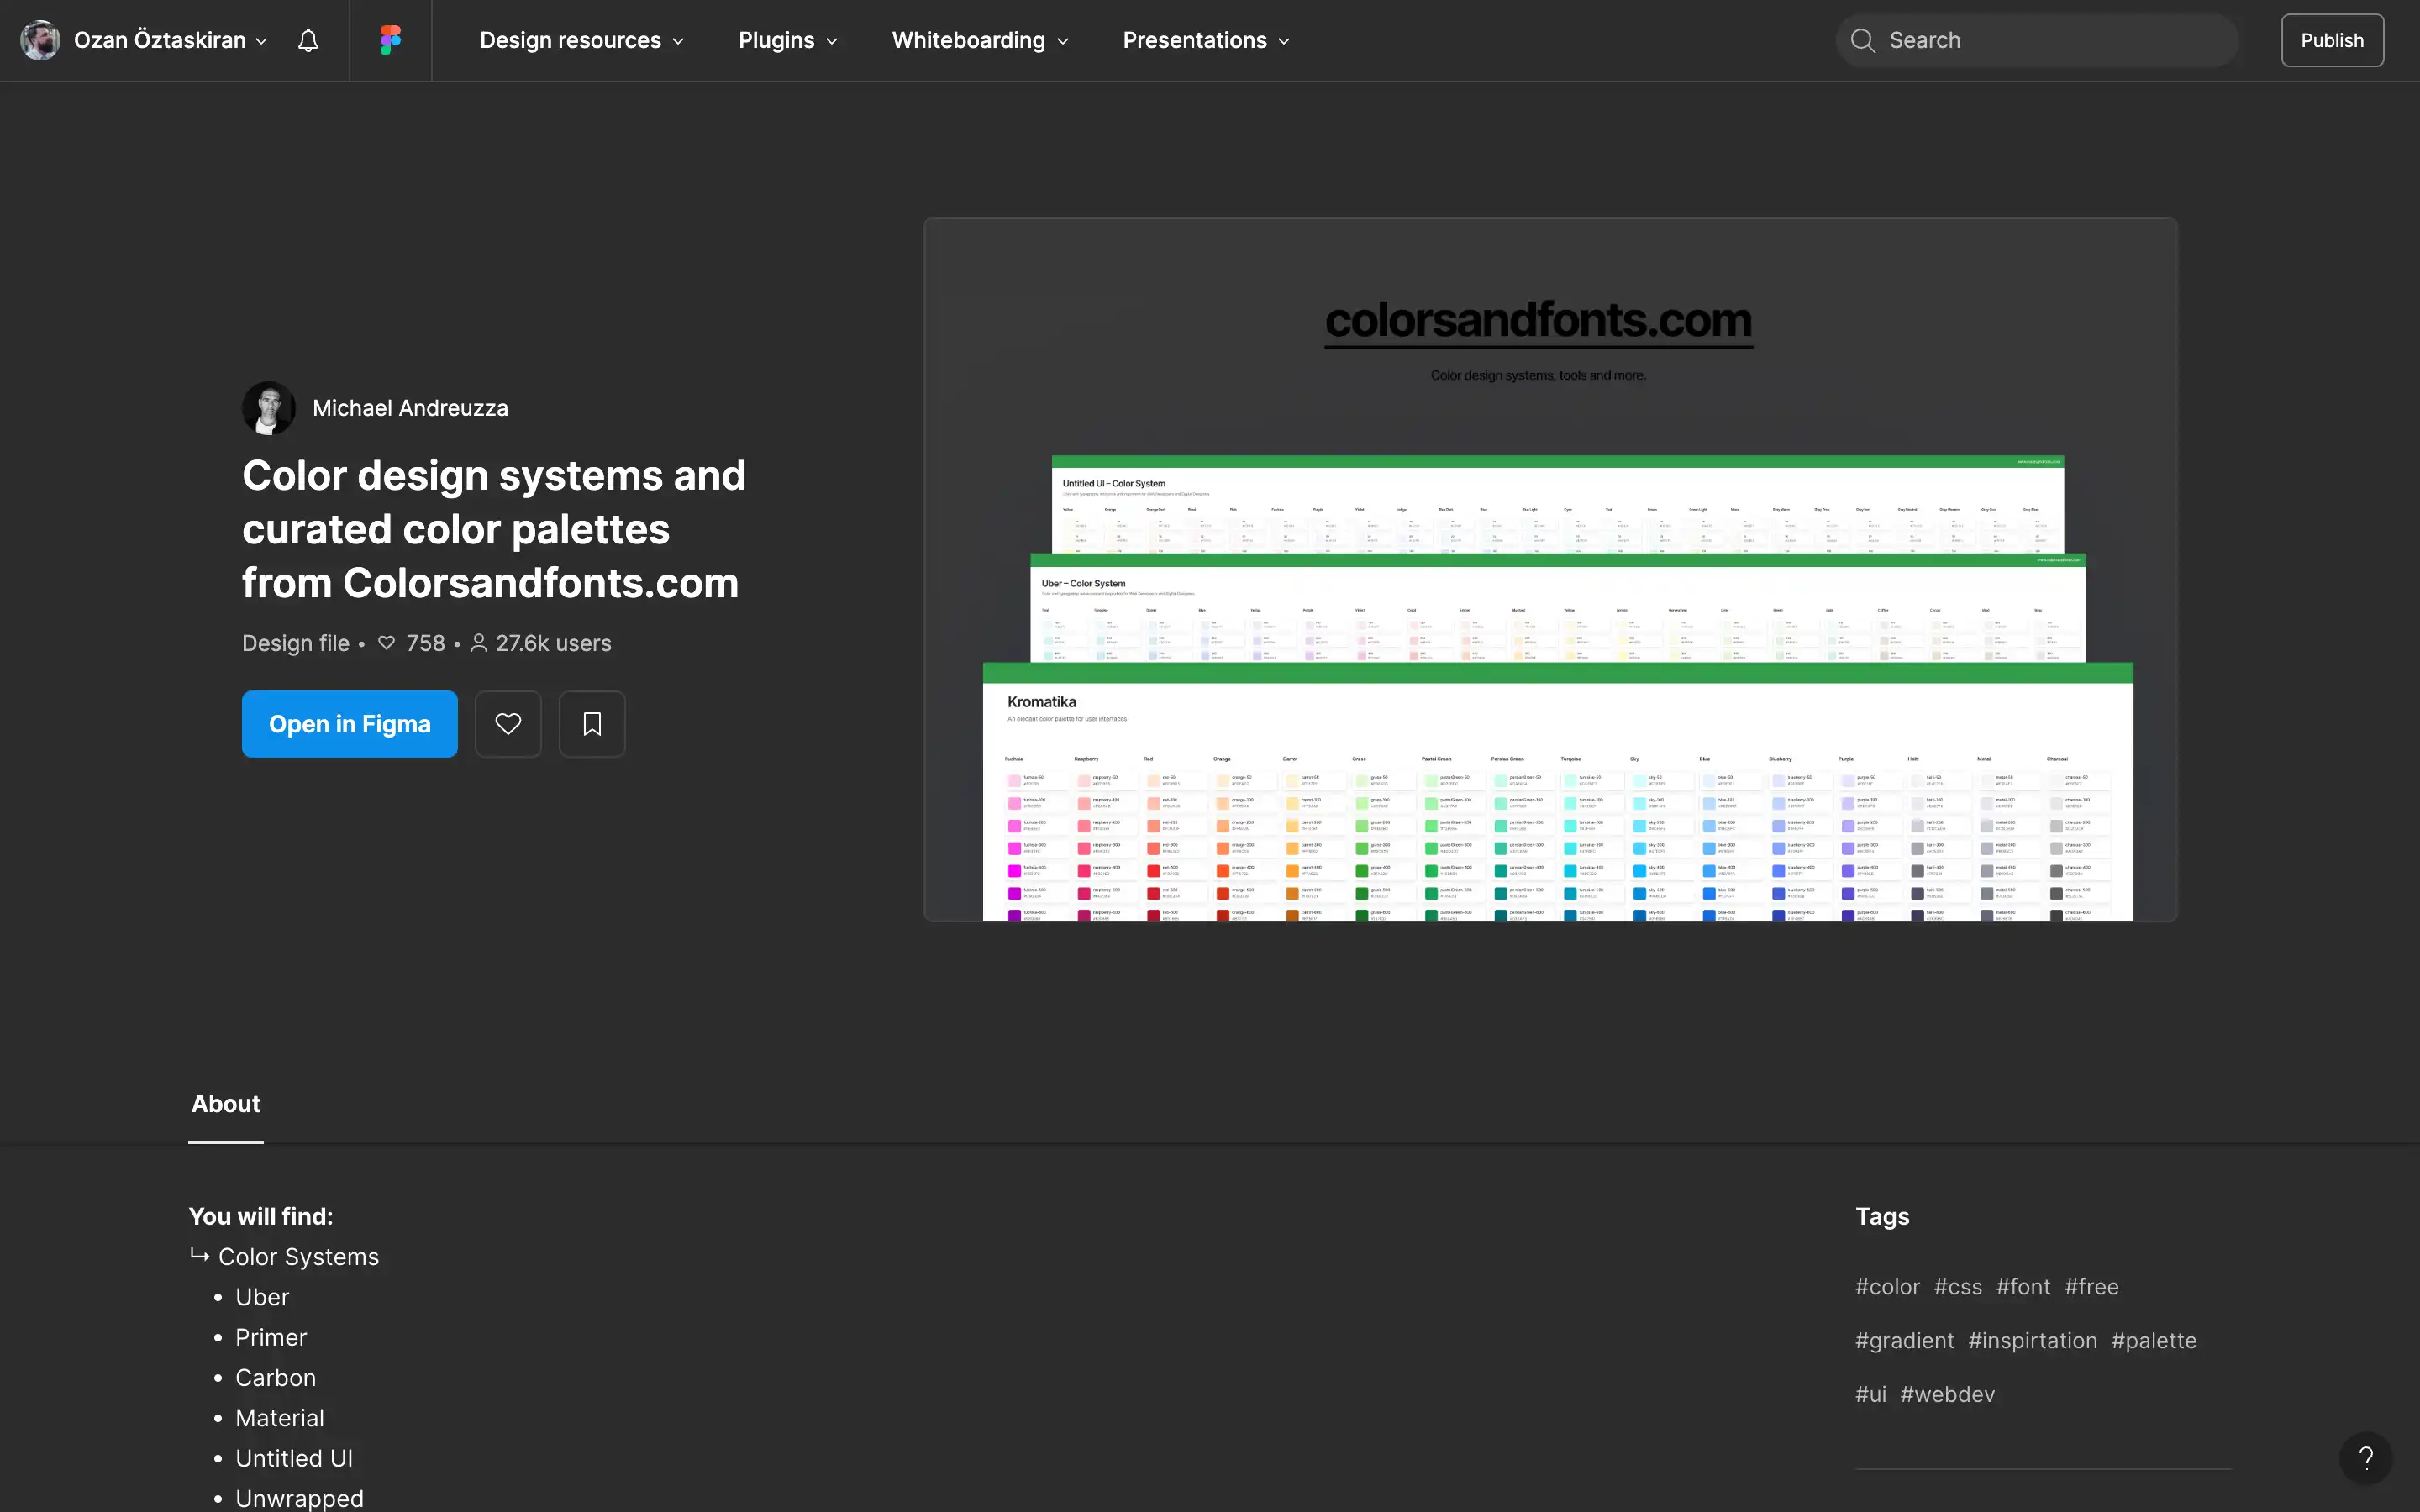Screen dimensions: 2420x1512
Task: Click the #gradient tag
Action: click(1905, 1341)
